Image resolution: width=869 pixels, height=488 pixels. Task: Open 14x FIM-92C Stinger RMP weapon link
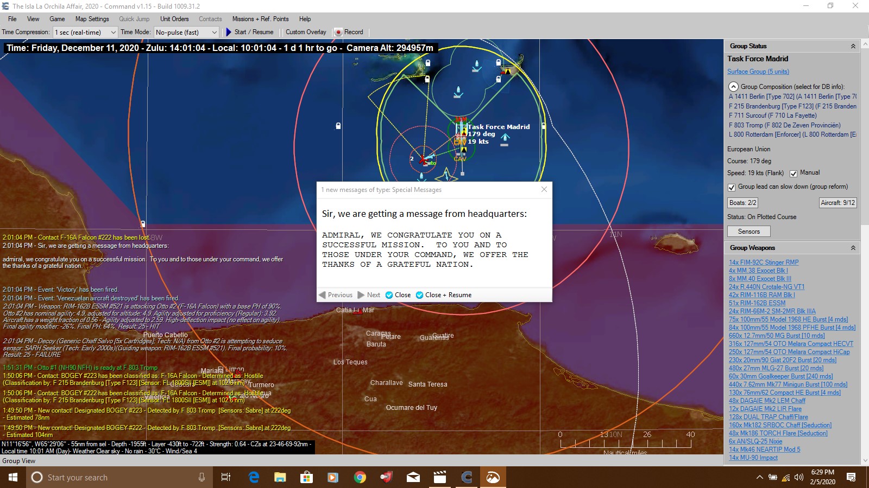(x=764, y=262)
